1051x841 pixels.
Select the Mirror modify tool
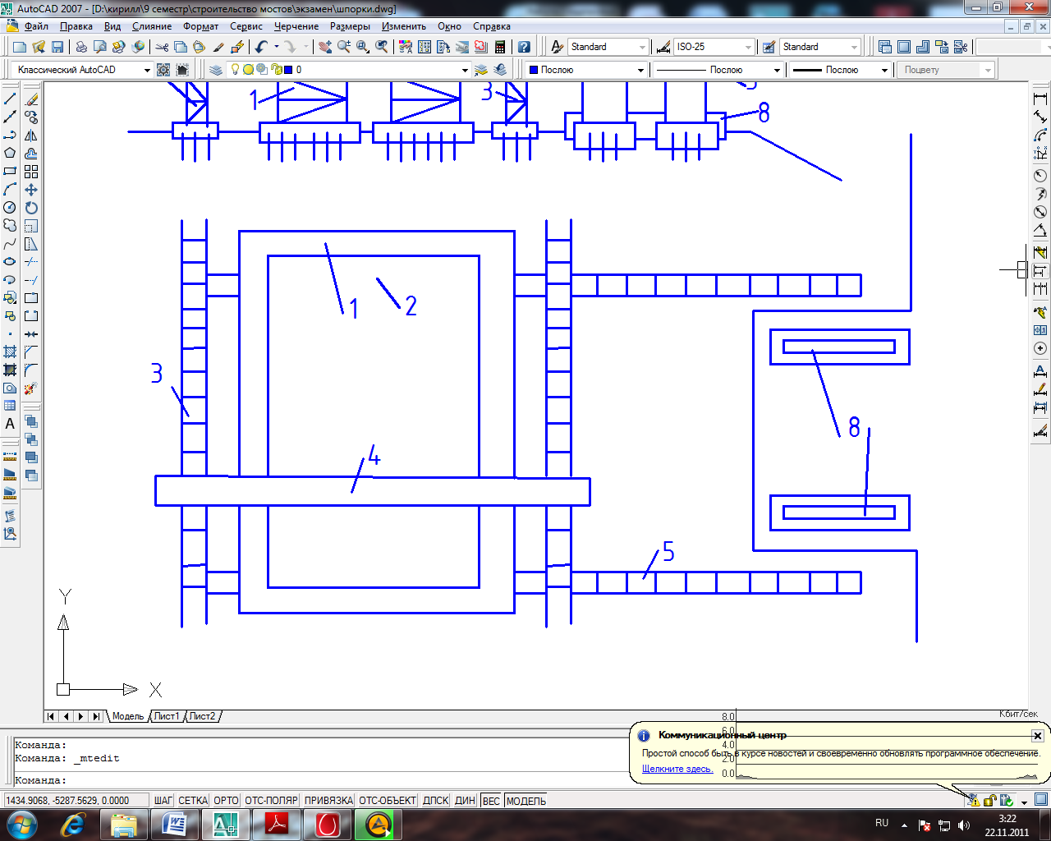coord(31,136)
